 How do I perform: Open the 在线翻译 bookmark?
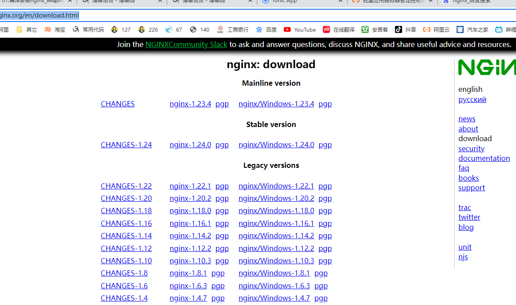tap(339, 29)
